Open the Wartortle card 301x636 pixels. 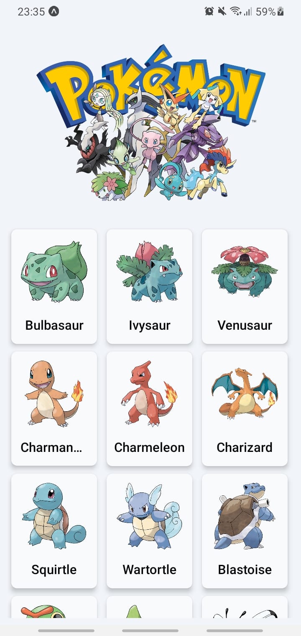(x=149, y=531)
